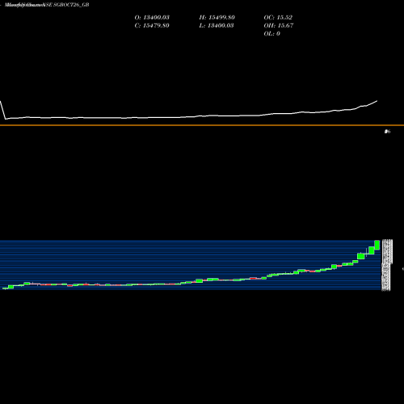This screenshot has width=404, height=404.
Task: Click the high value 'H: 15499.80'
Action: click(217, 18)
